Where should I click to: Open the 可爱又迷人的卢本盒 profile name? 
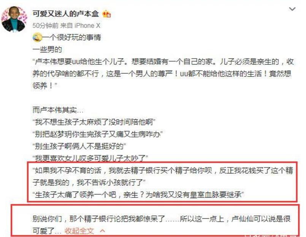click(66, 14)
